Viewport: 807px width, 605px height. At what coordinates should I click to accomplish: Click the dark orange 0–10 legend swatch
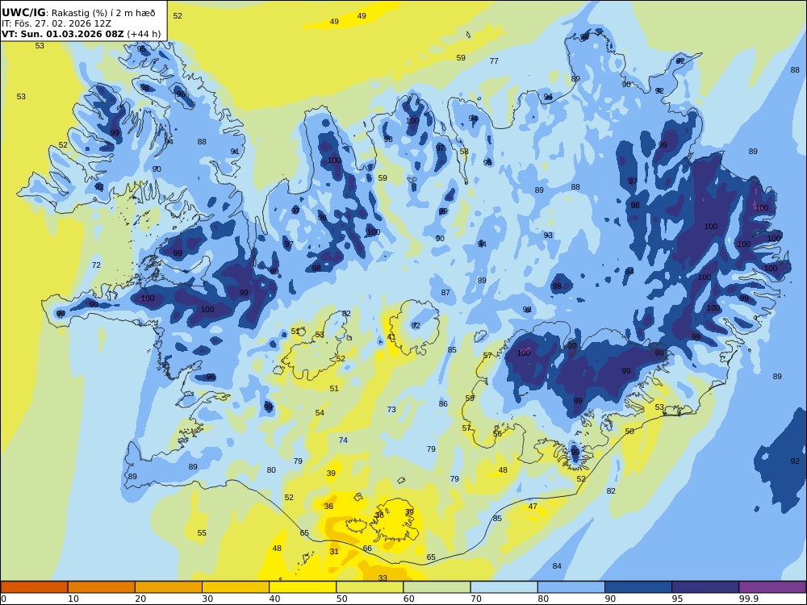pos(34,587)
